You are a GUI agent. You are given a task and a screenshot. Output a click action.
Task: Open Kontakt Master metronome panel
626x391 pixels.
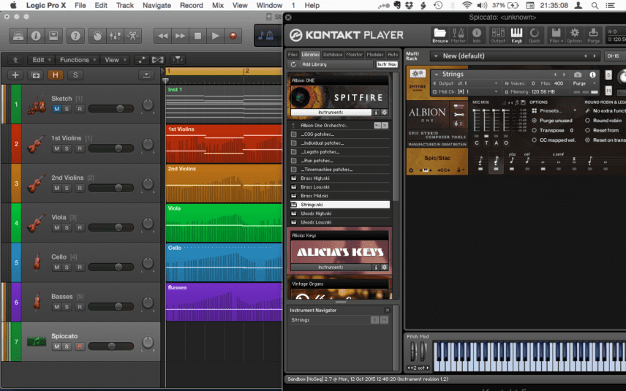point(459,35)
